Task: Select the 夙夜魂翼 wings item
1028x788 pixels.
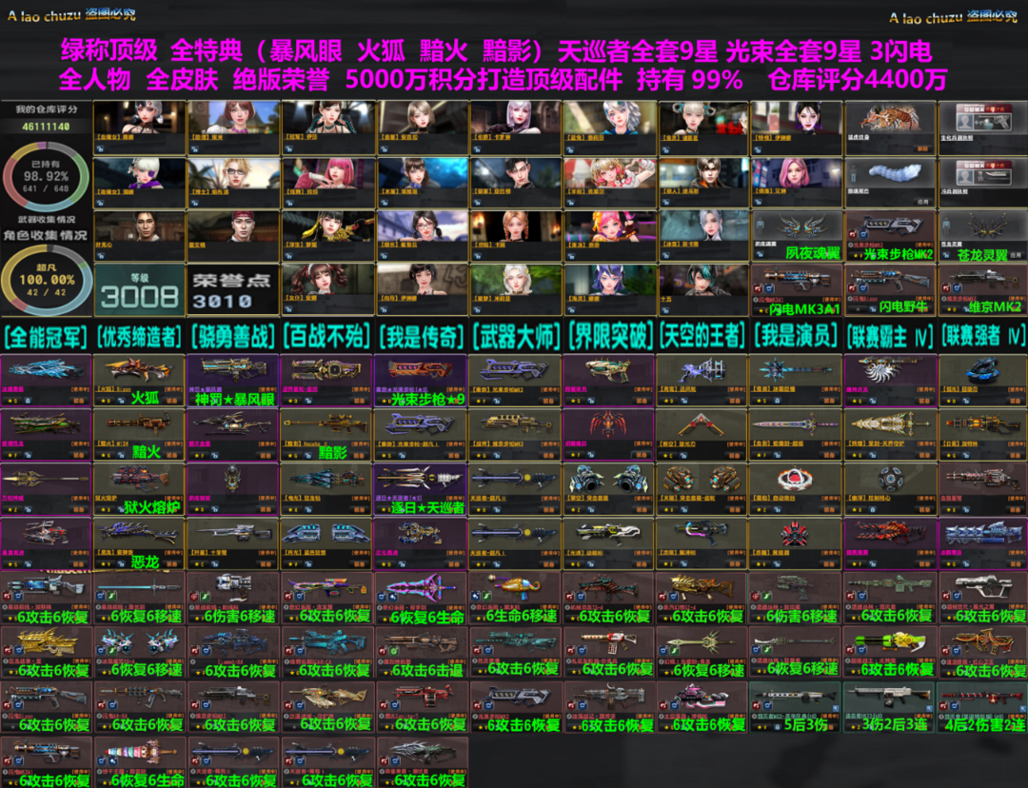Action: click(x=797, y=236)
